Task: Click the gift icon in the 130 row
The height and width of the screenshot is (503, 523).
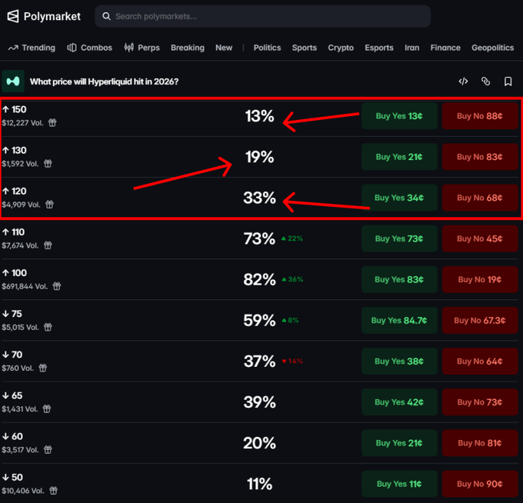Action: tap(48, 164)
